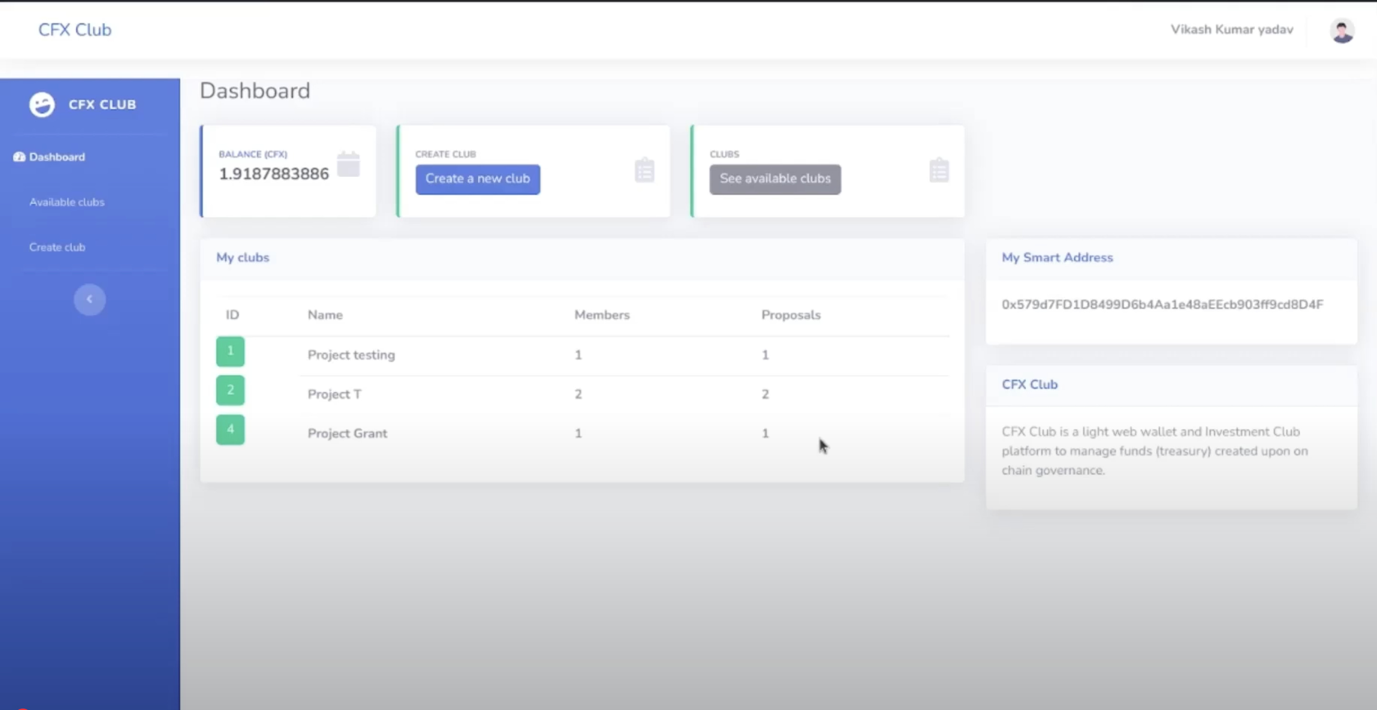Go to Available clubs in sidebar
Viewport: 1377px width, 710px height.
pos(67,202)
